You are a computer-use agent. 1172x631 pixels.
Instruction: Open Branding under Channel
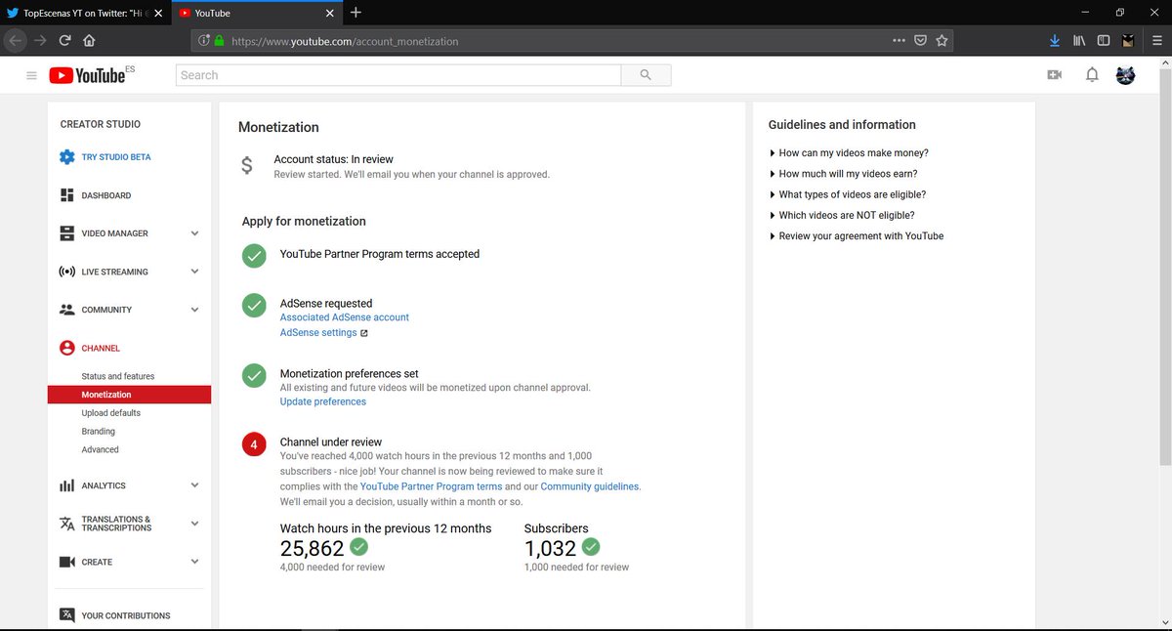coord(99,432)
